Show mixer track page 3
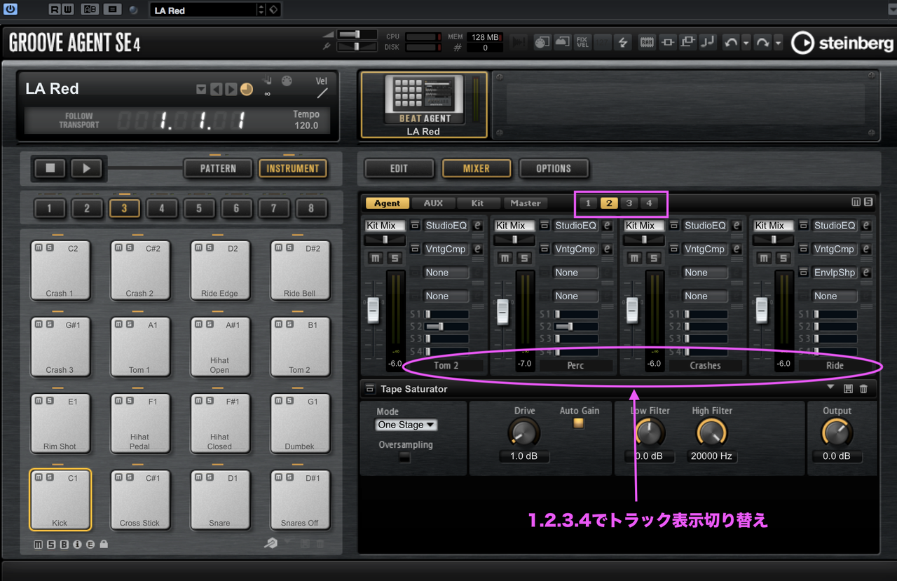The image size is (897, 581). coord(629,203)
